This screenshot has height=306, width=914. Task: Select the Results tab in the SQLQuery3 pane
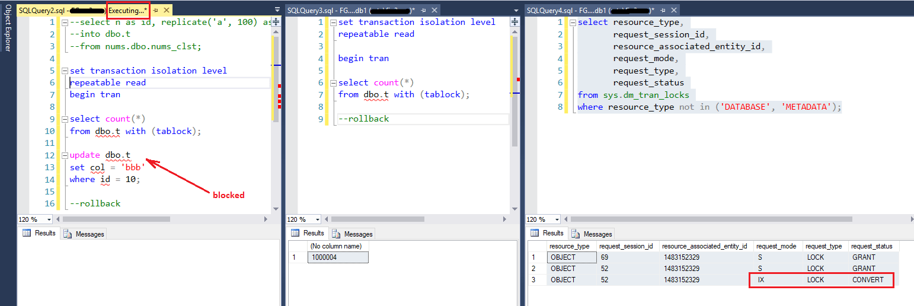pyautogui.click(x=307, y=233)
